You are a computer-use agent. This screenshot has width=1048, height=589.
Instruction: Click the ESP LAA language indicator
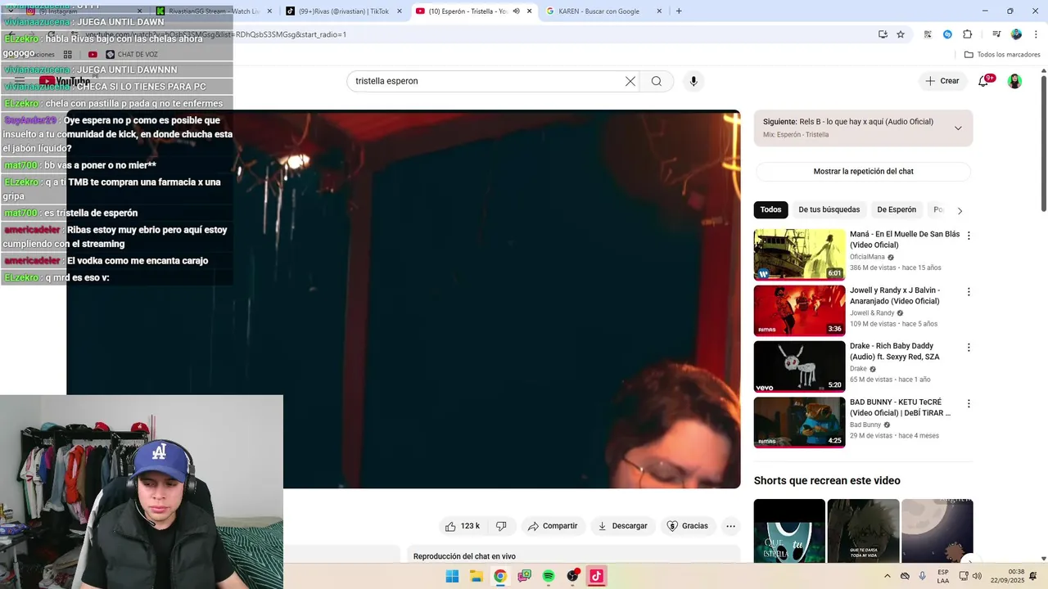point(943,576)
